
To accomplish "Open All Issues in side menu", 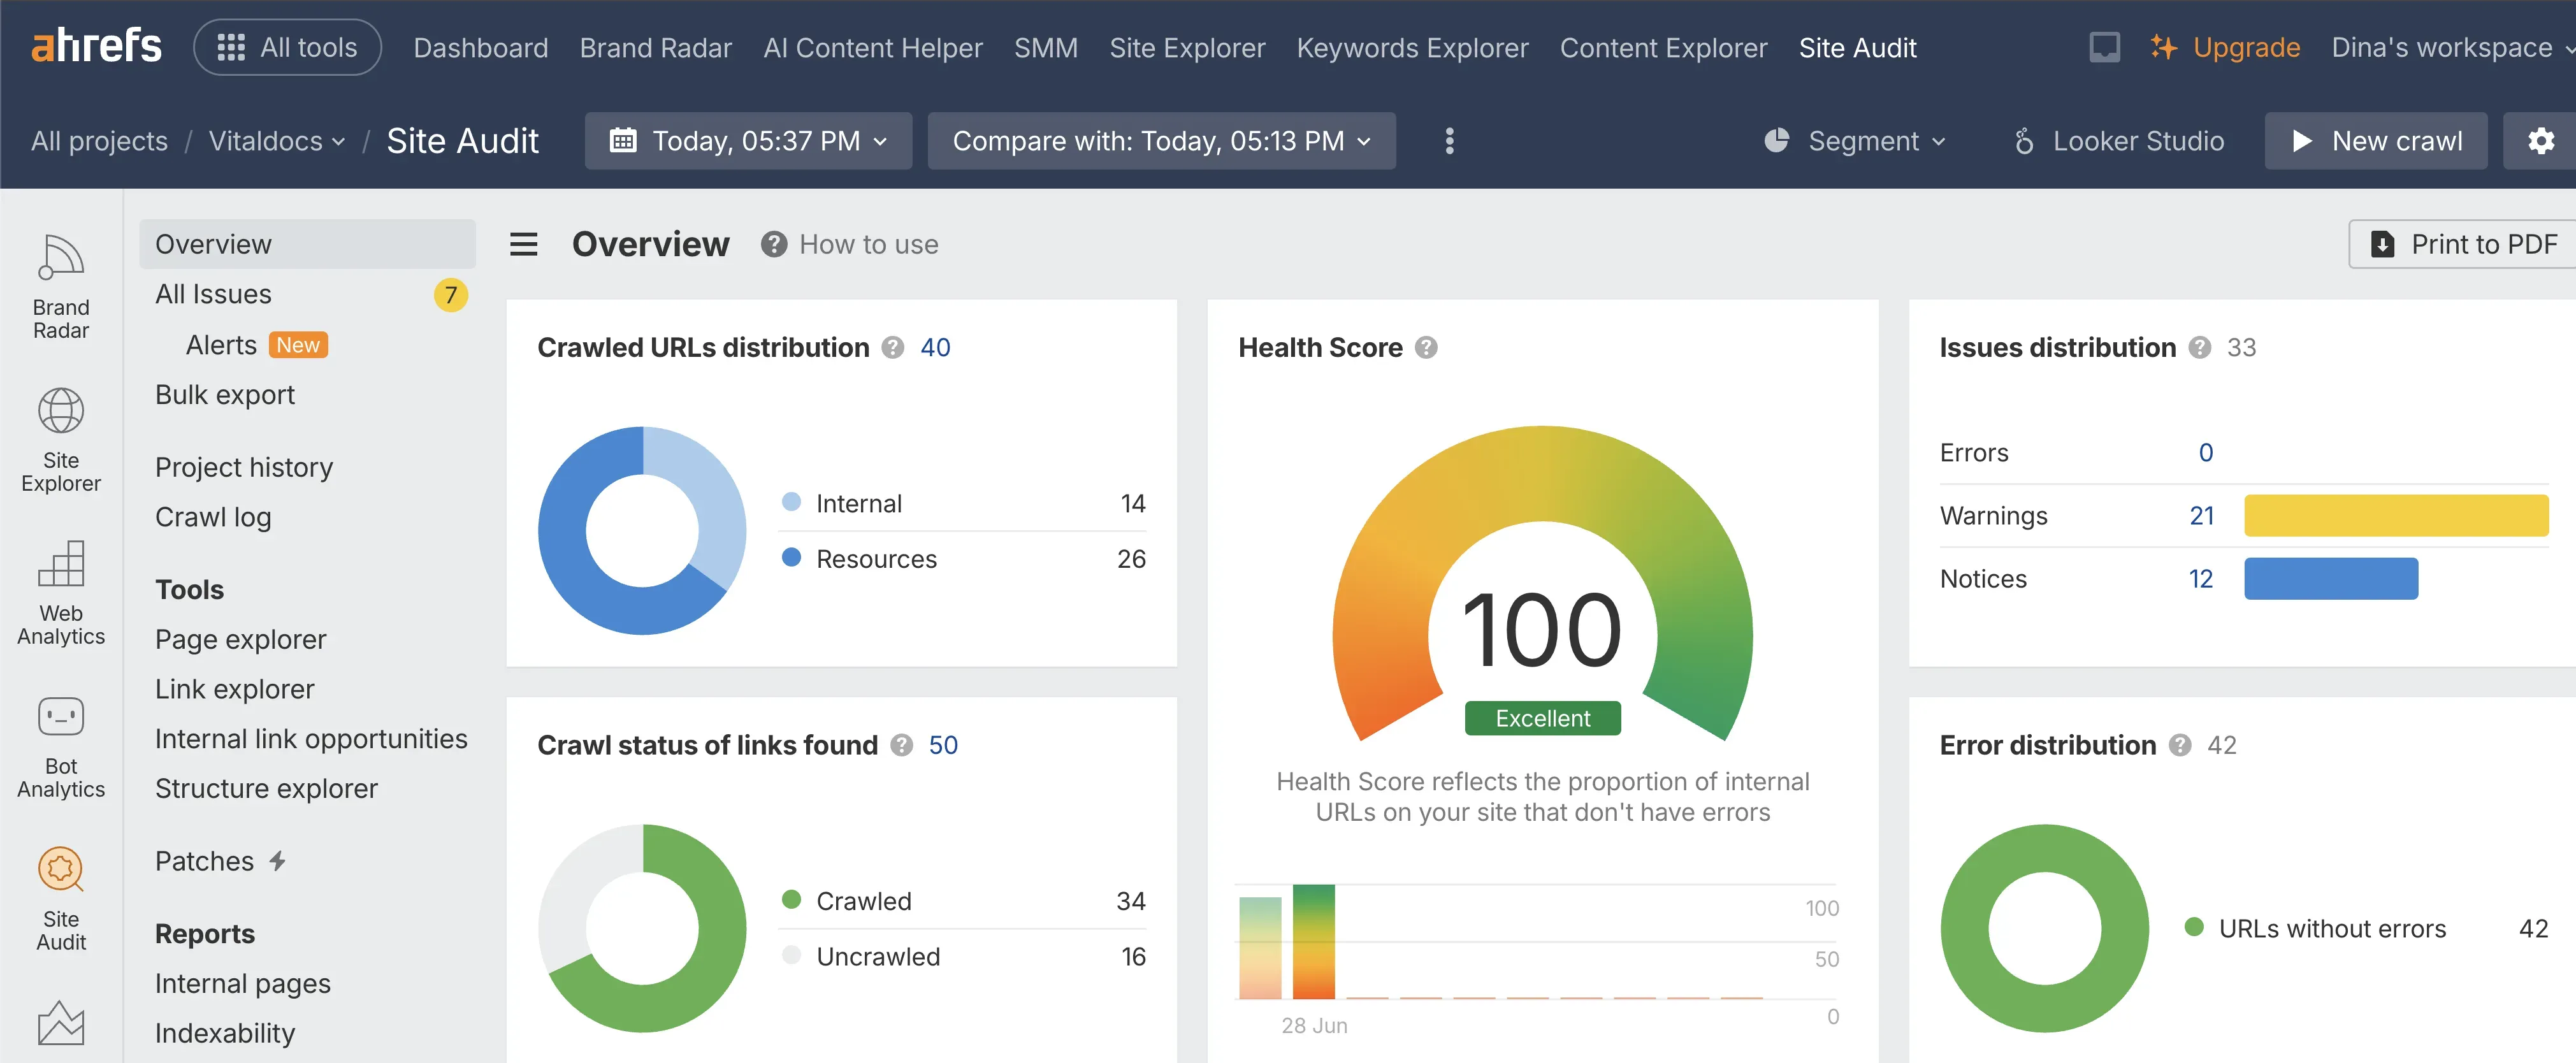I will tap(213, 294).
